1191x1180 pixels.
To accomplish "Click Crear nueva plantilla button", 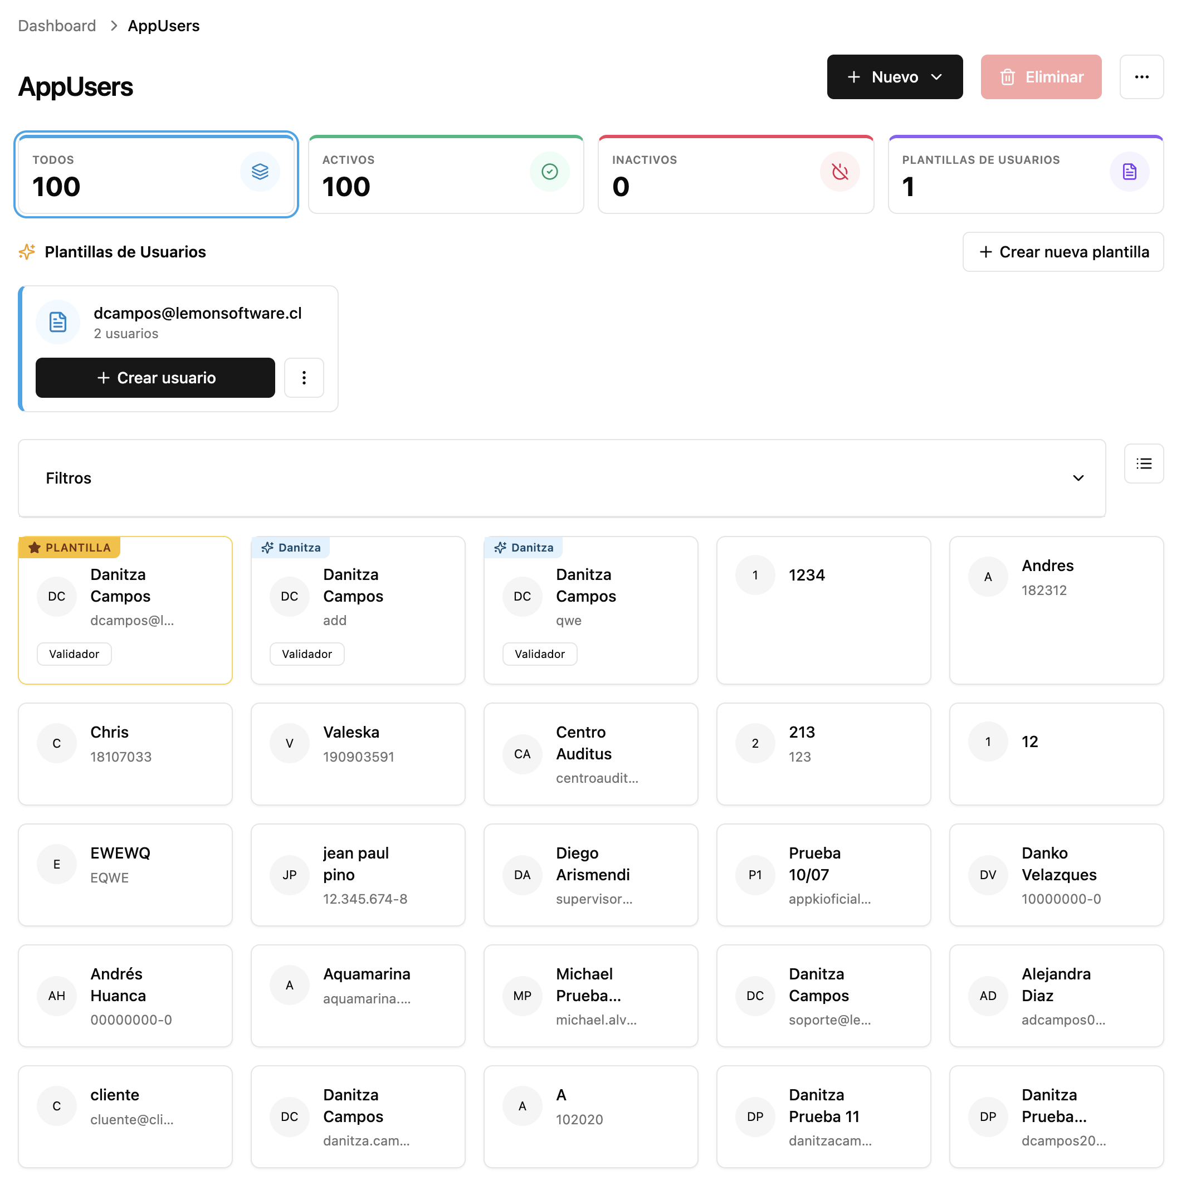I will tap(1063, 251).
